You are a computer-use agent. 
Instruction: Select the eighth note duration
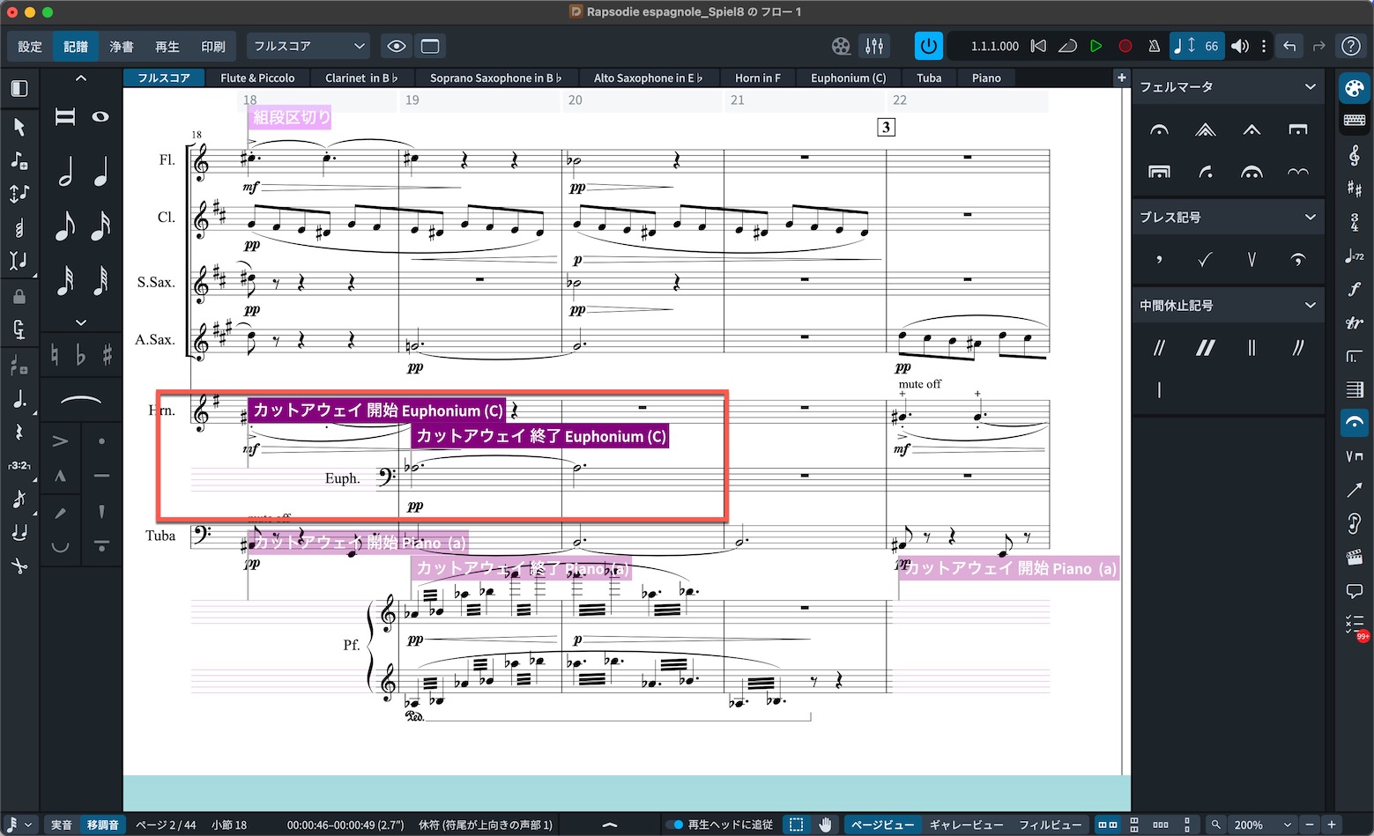(65, 226)
